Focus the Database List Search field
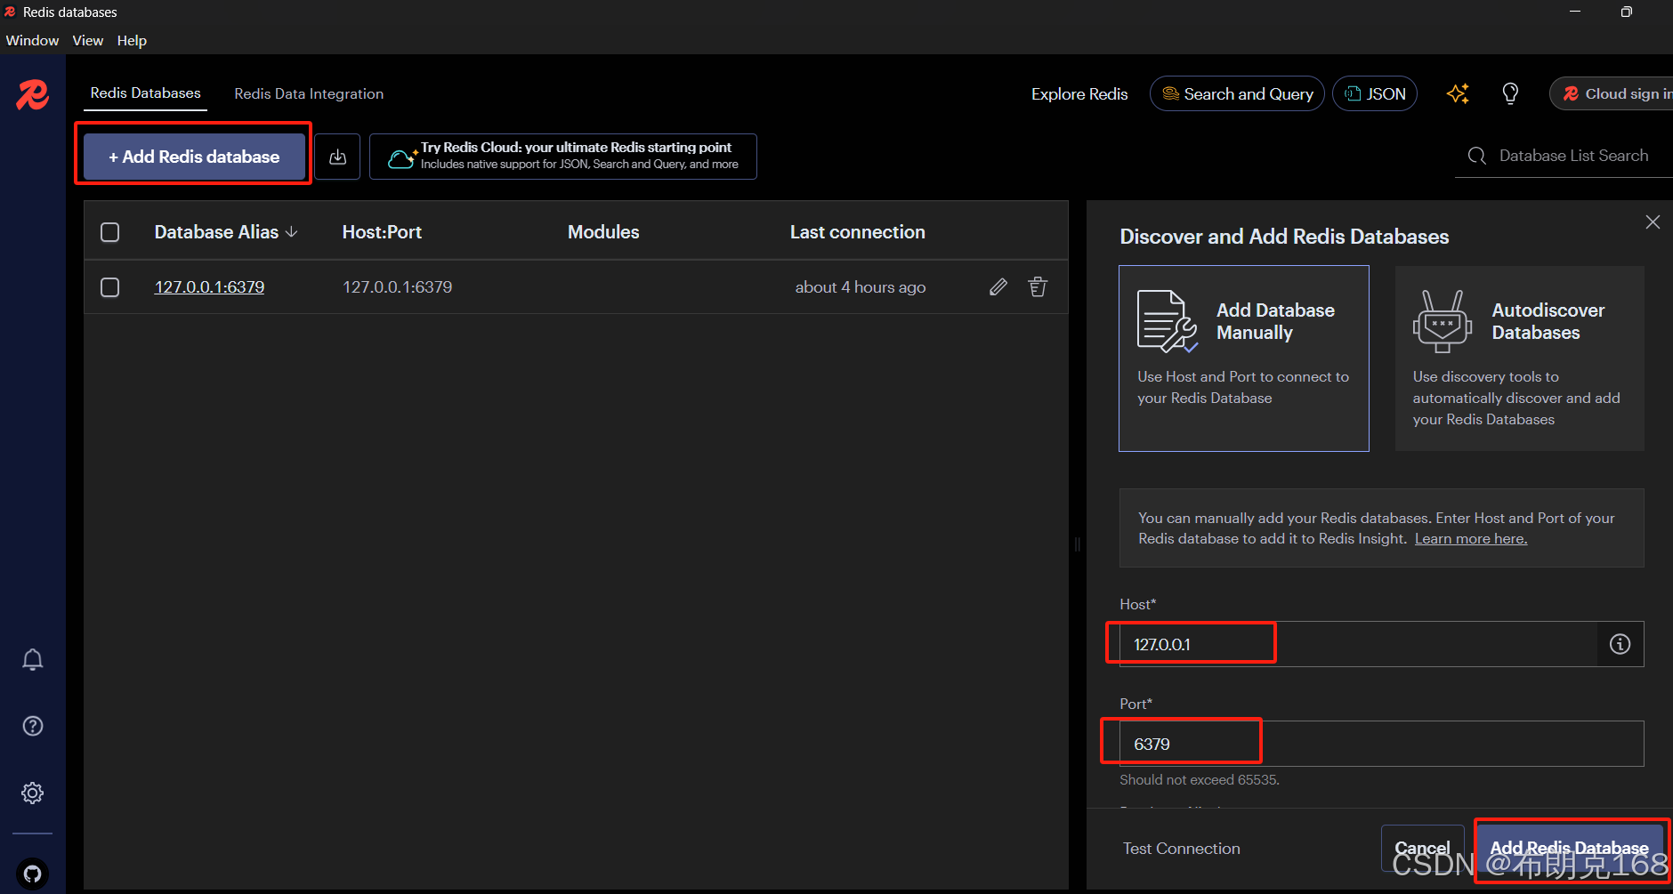This screenshot has width=1673, height=894. coord(1573,156)
